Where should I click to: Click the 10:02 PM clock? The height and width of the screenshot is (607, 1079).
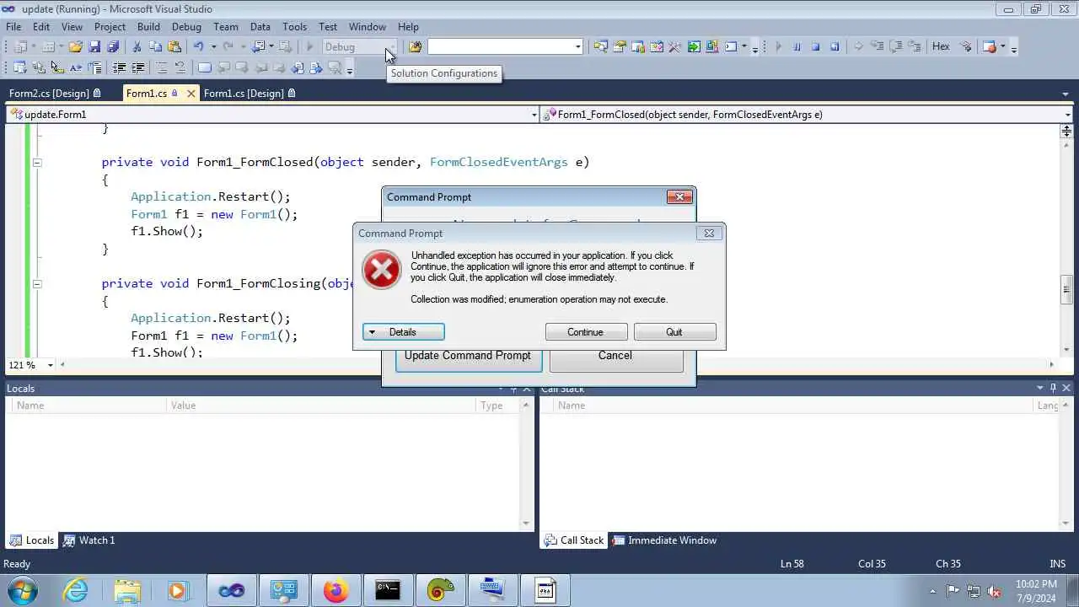(x=1036, y=583)
